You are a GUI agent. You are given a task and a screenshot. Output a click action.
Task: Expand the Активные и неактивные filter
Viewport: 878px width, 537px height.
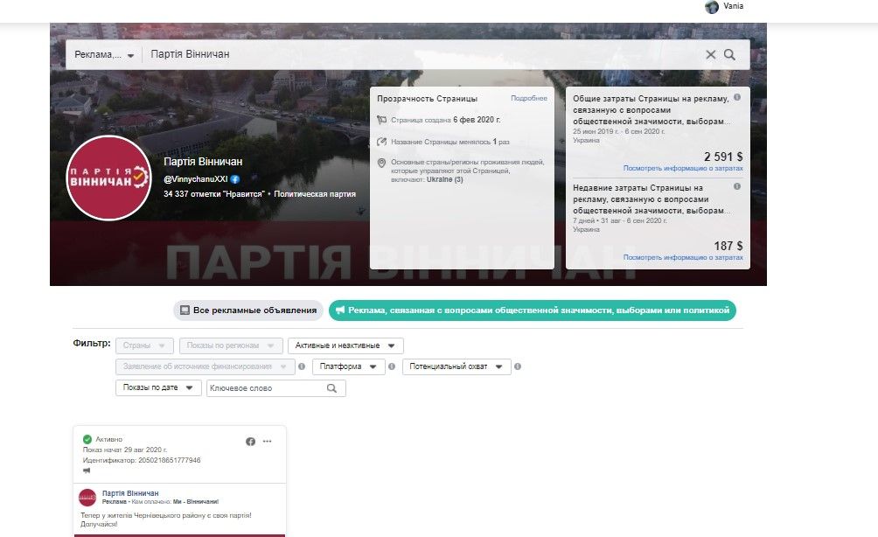click(345, 346)
